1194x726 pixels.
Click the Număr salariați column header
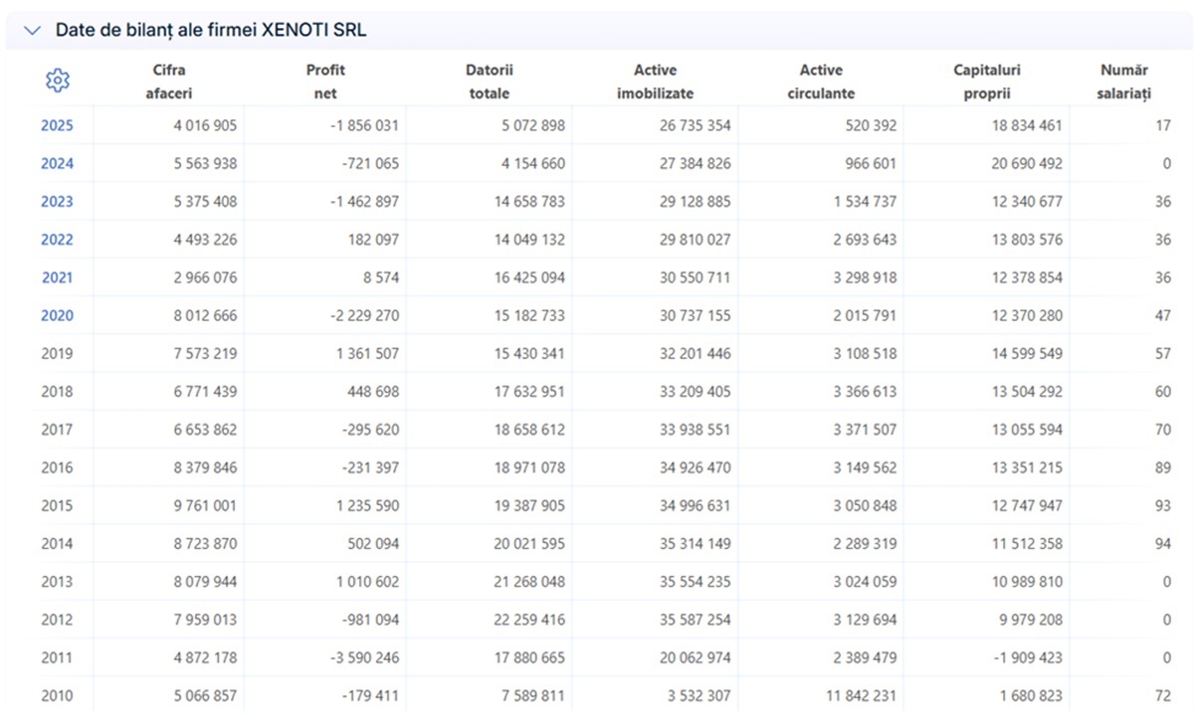coord(1124,82)
